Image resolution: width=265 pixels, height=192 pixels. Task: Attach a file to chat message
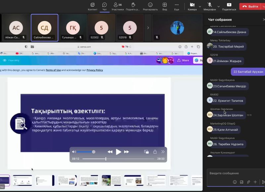point(248,182)
